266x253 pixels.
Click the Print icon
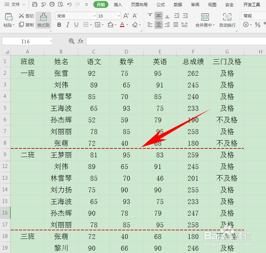pos(52,4)
